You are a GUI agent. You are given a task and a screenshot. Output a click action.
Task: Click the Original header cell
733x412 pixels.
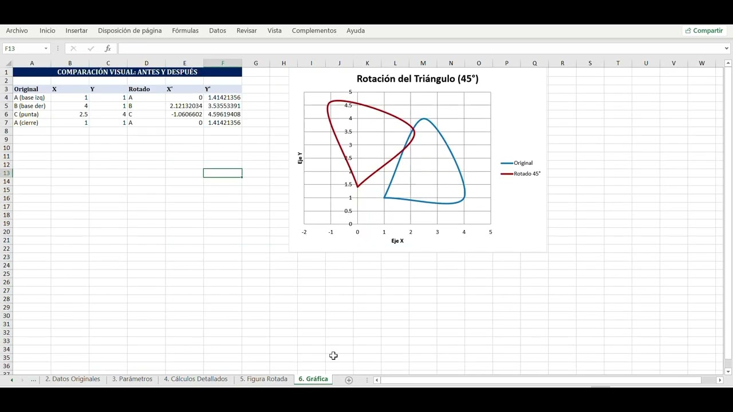tap(31, 89)
